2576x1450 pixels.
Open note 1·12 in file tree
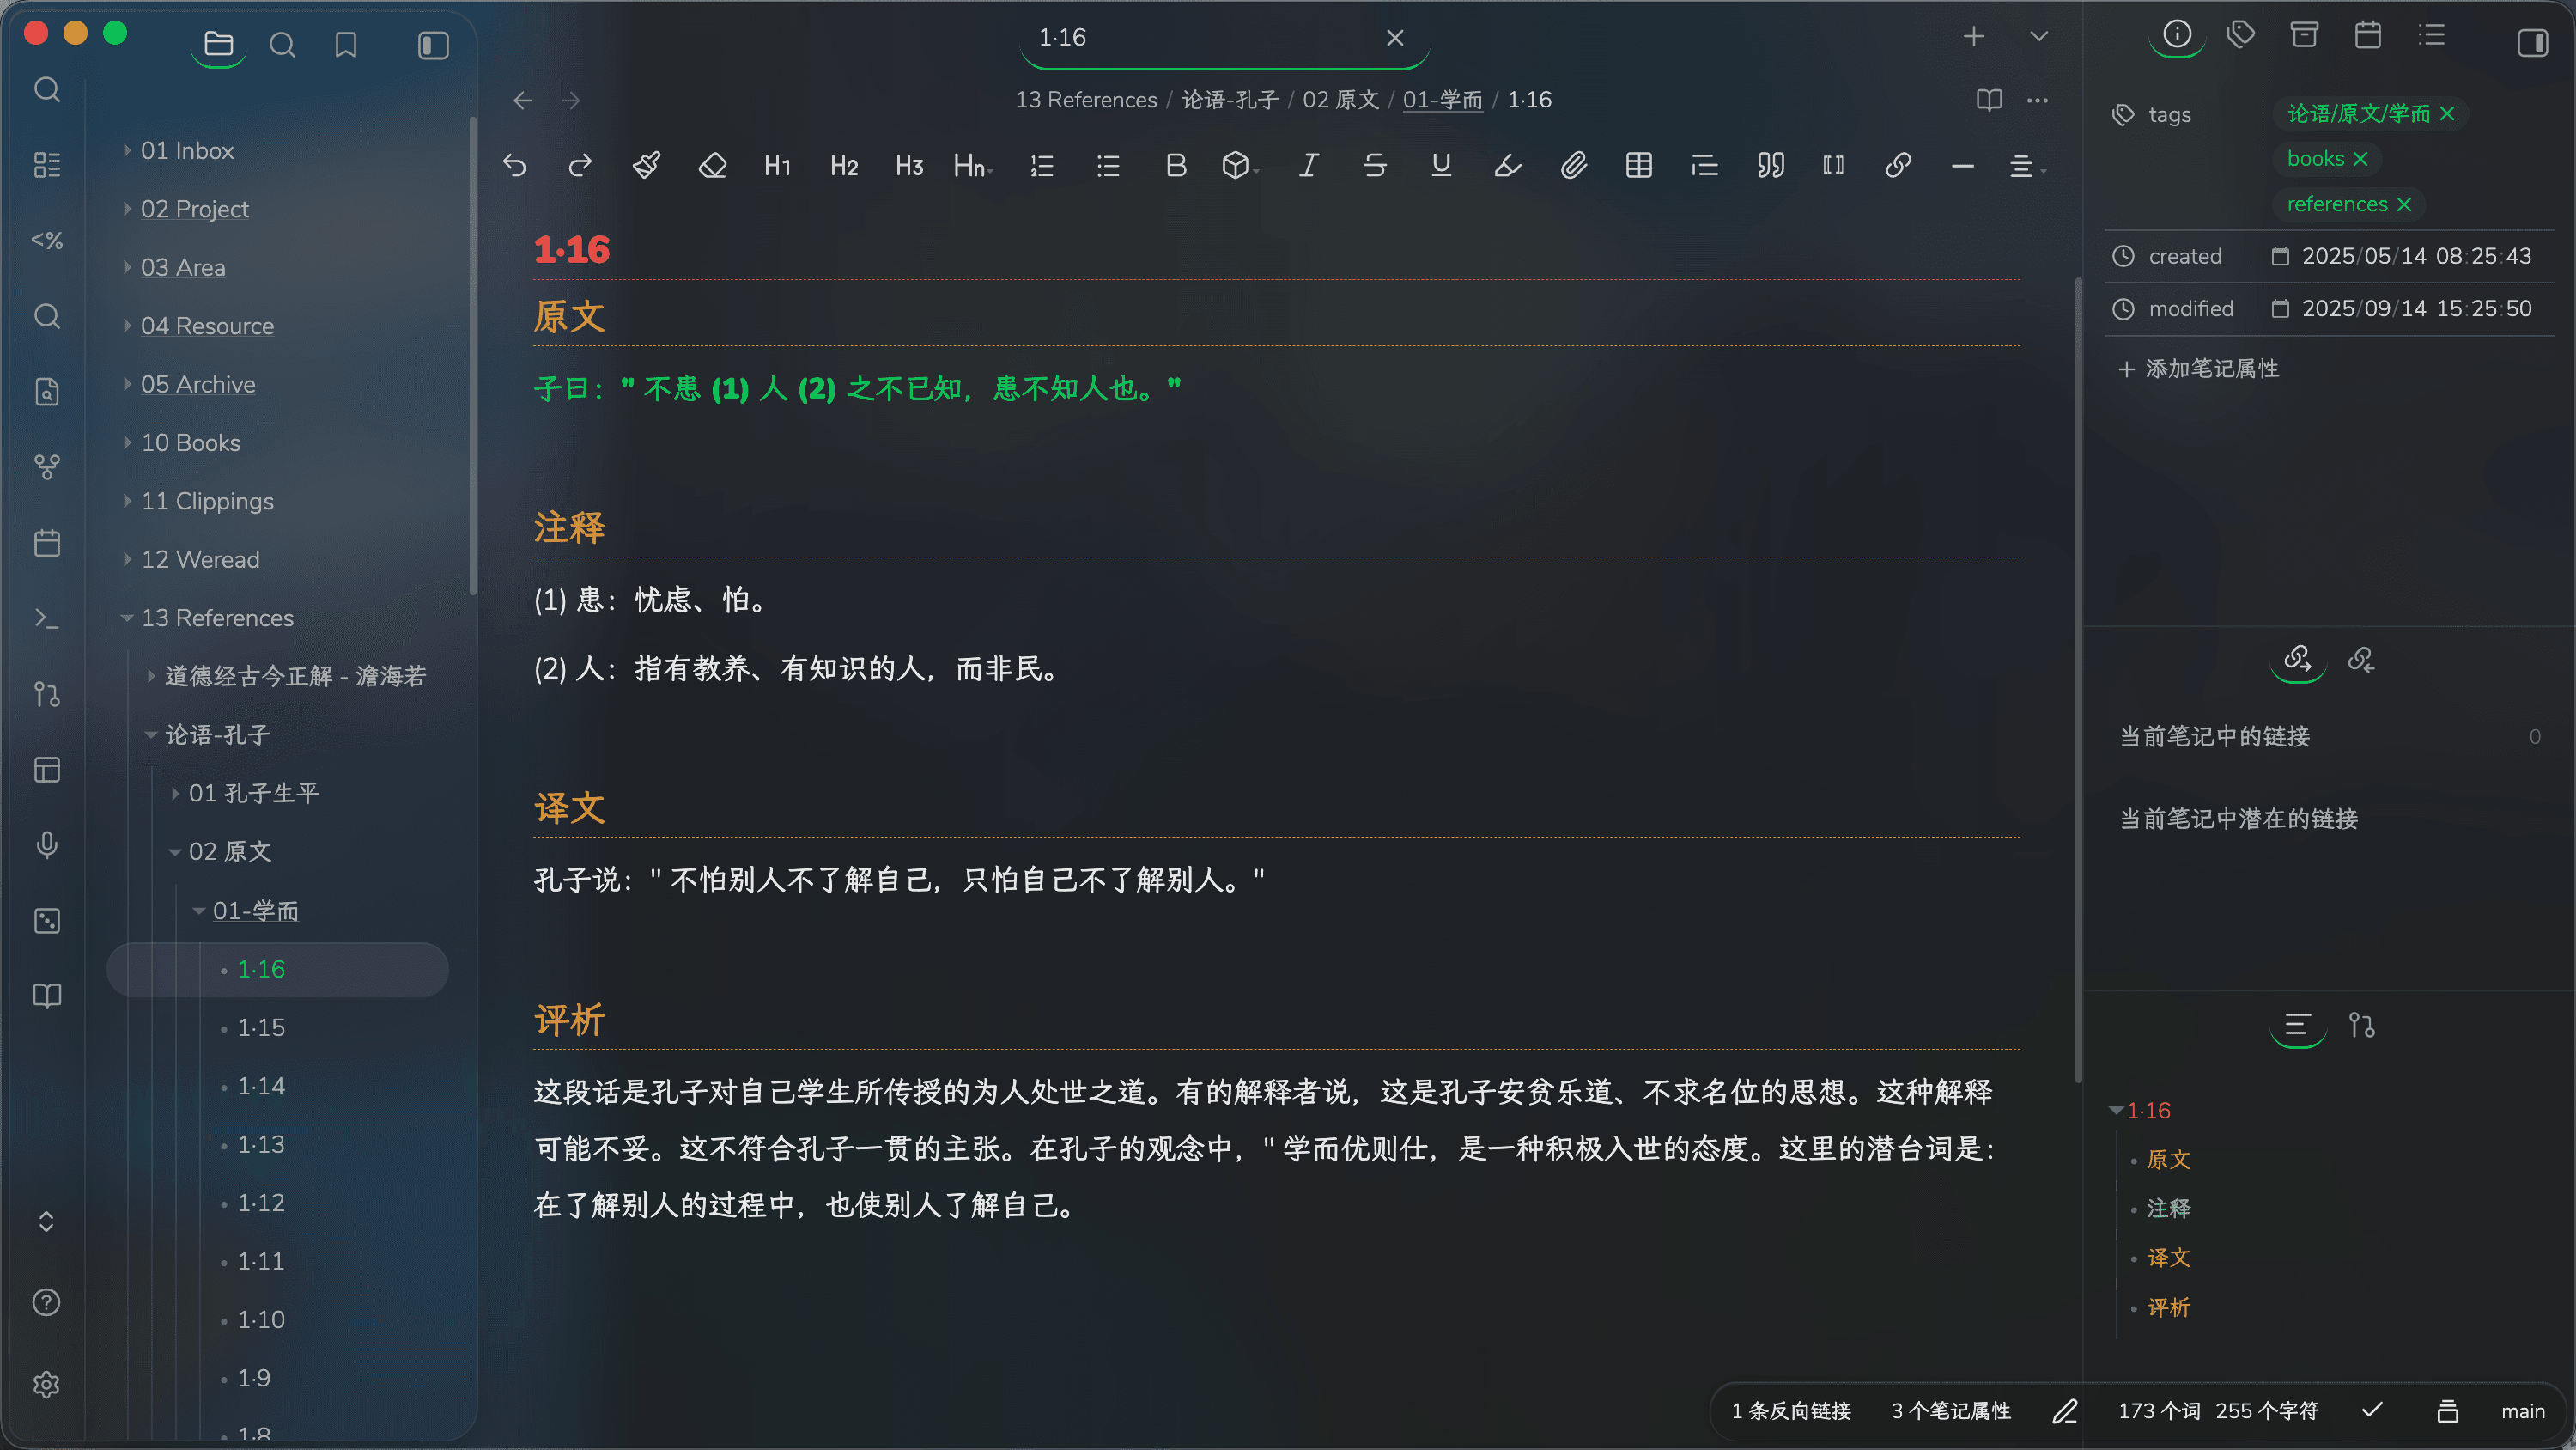pos(261,1203)
